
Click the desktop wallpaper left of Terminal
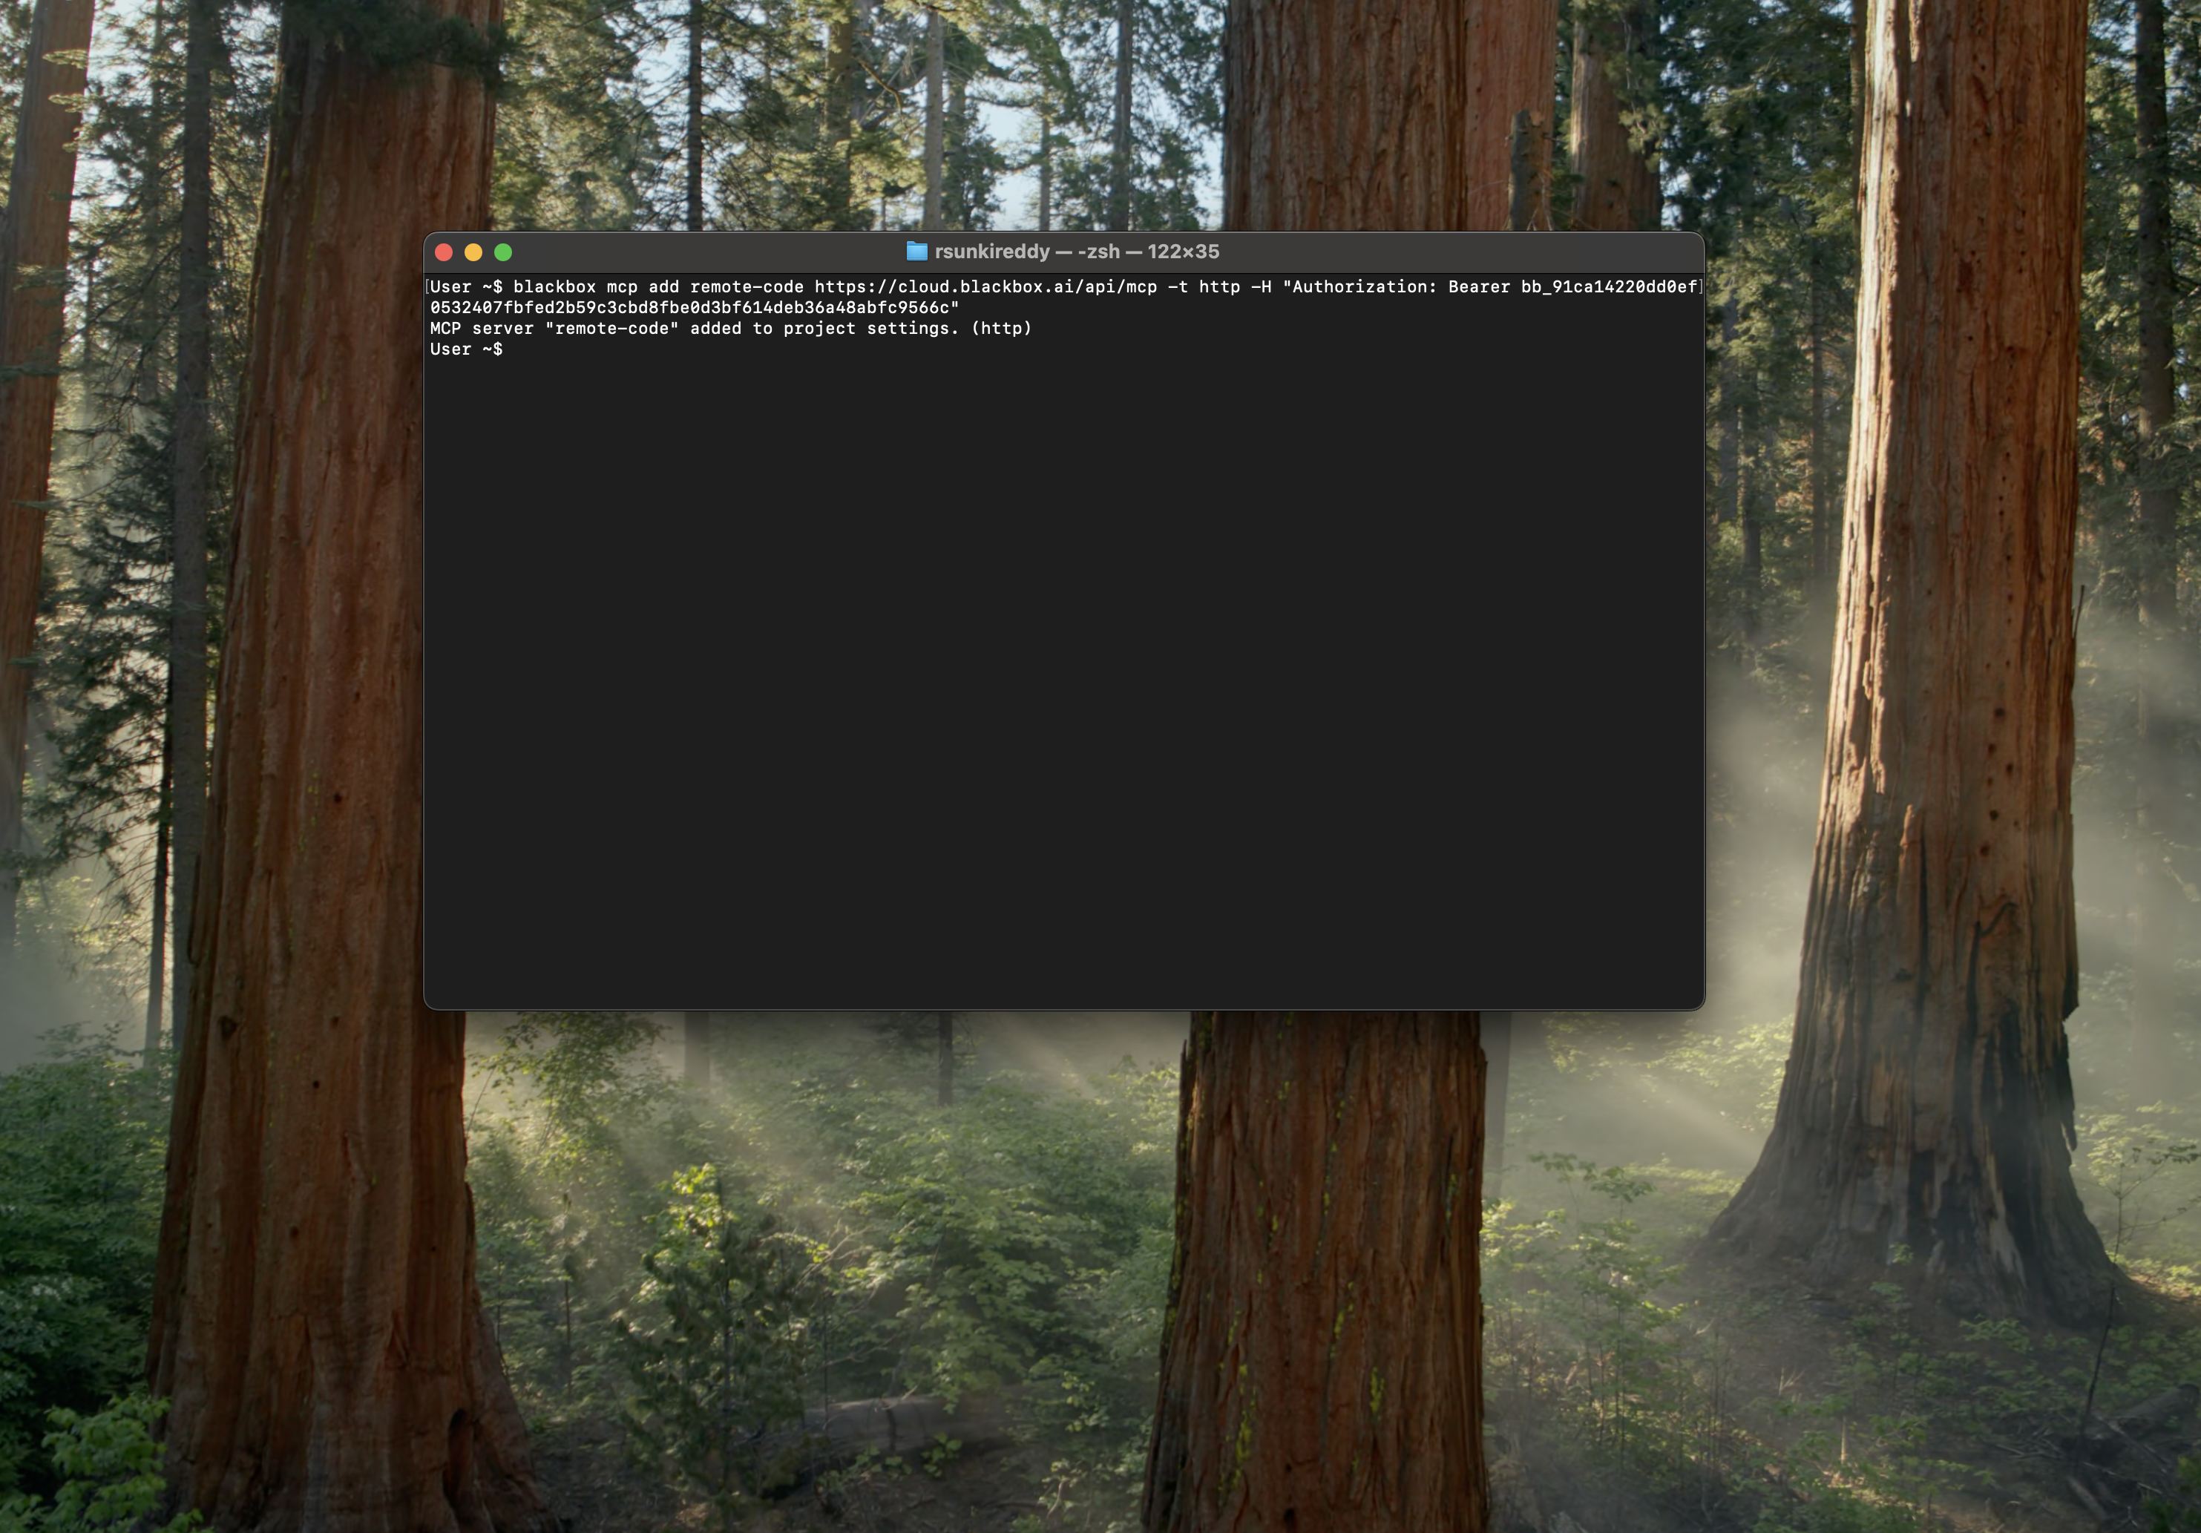point(211,623)
